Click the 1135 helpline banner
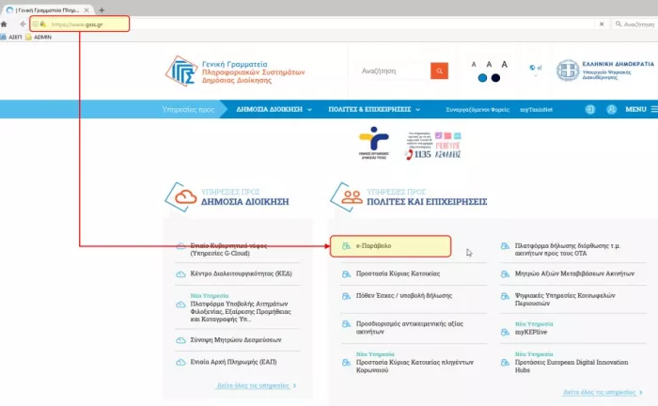658x406 pixels. click(x=433, y=146)
